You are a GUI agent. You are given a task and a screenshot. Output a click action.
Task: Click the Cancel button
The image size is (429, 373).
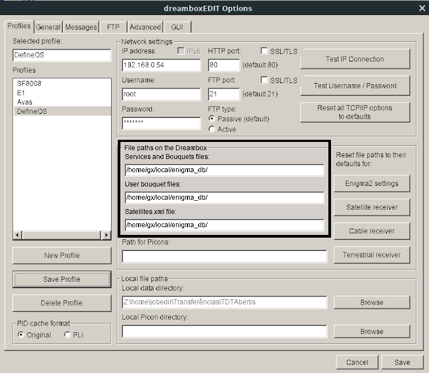pyautogui.click(x=357, y=363)
